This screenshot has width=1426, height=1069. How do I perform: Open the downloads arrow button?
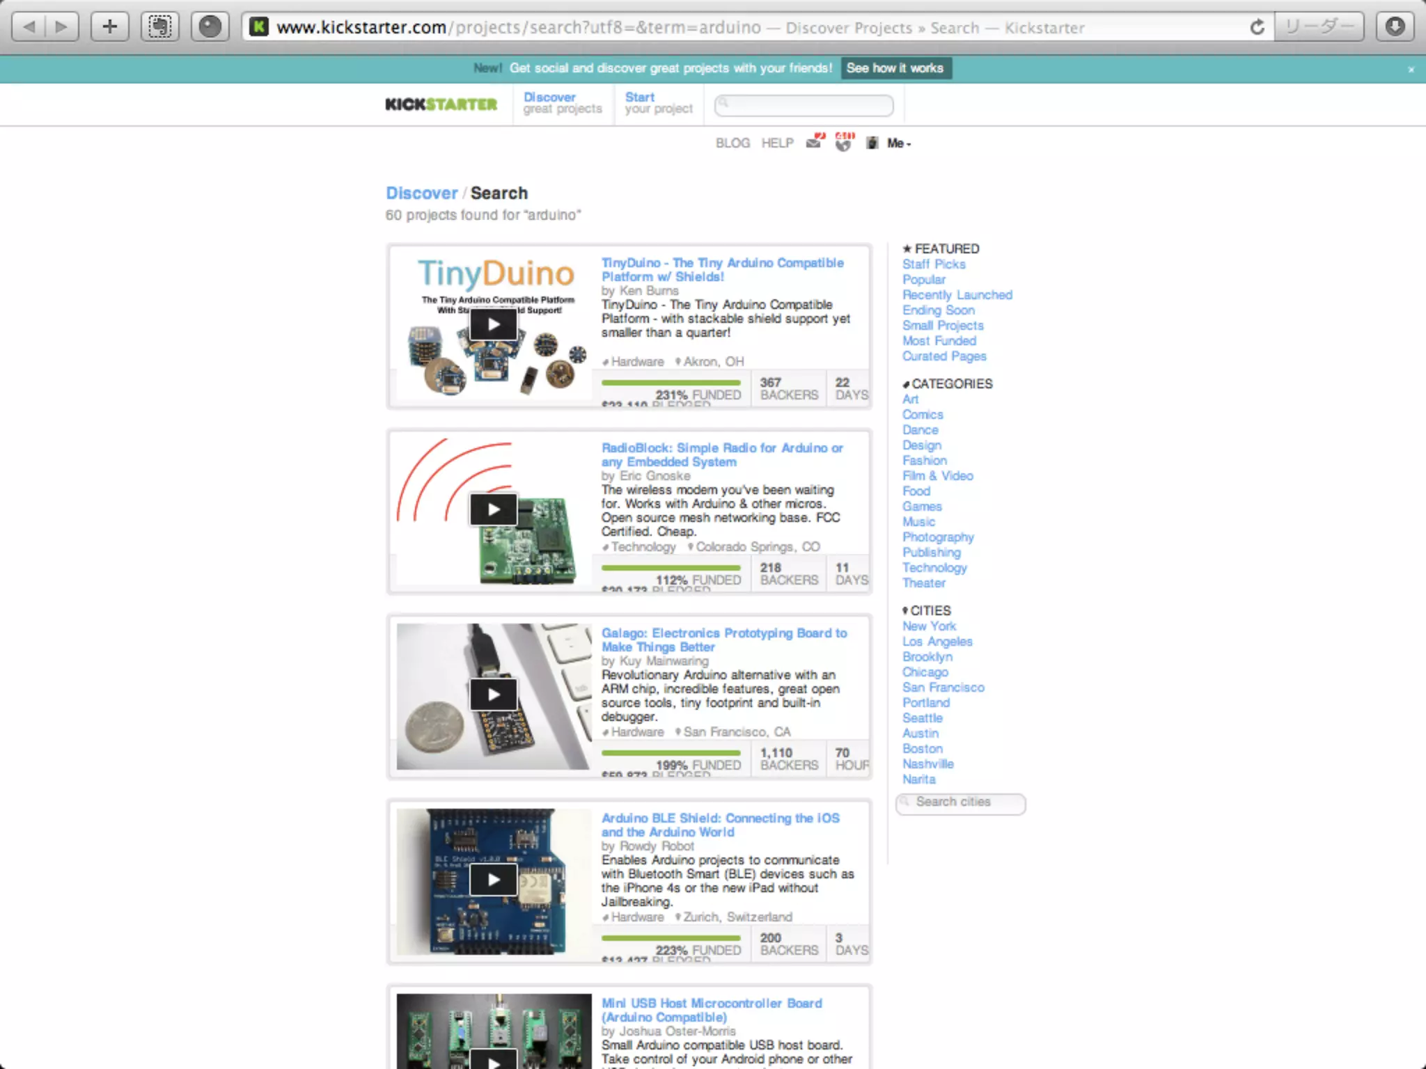click(x=1395, y=27)
